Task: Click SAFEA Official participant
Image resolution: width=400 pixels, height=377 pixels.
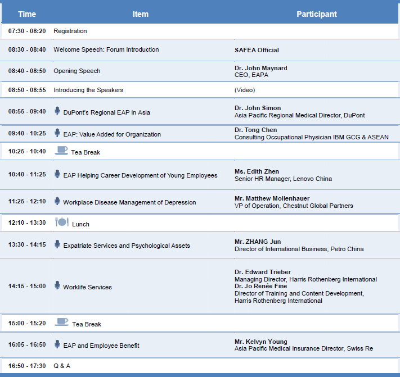Action: click(257, 50)
